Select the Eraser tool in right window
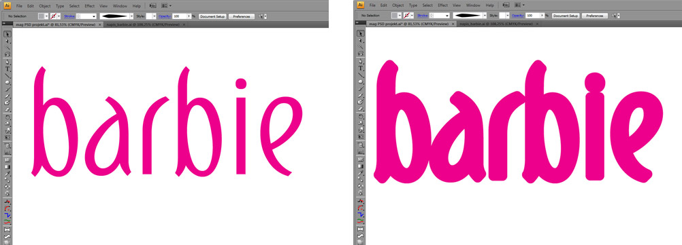Image resolution: width=682 pixels, height=245 pixels. pos(361,109)
